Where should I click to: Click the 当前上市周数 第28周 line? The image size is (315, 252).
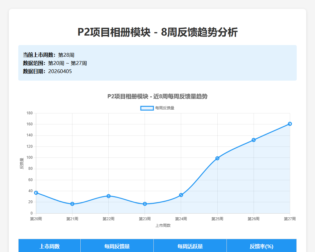click(x=49, y=55)
